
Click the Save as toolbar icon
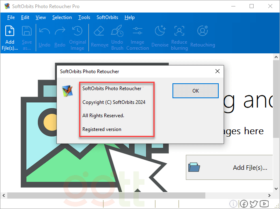coord(27,32)
